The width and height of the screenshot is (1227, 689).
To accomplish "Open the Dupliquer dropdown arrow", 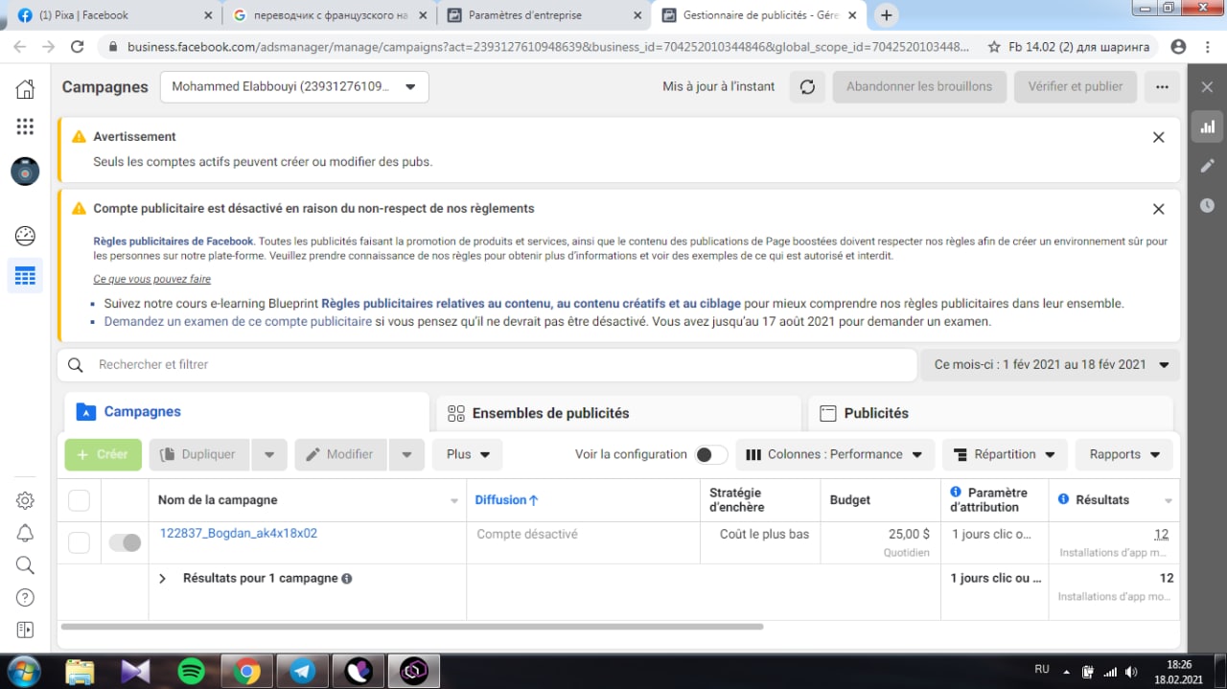I will pos(269,454).
